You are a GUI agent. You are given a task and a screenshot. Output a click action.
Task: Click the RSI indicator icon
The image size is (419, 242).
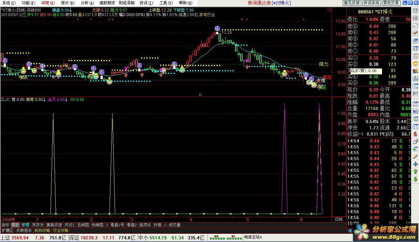point(415,111)
